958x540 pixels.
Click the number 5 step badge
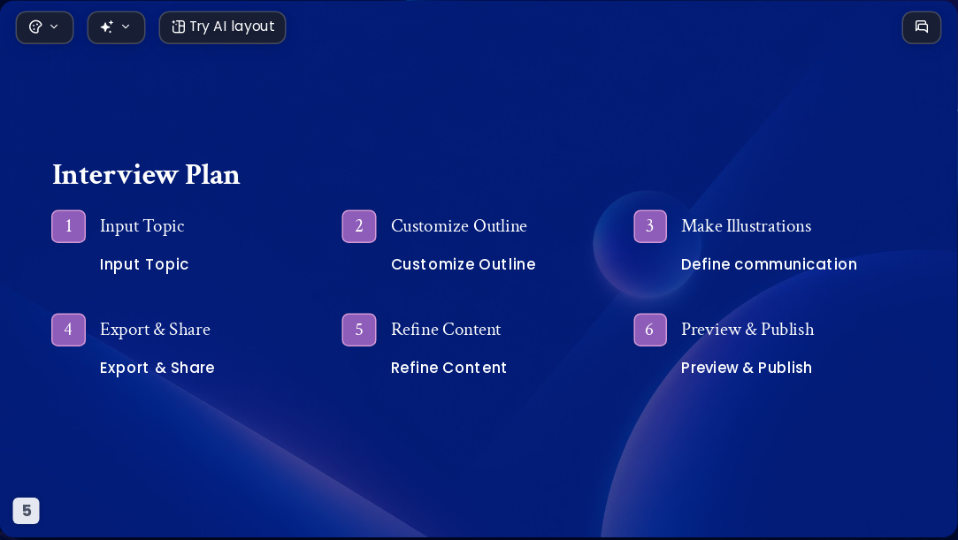(x=359, y=330)
